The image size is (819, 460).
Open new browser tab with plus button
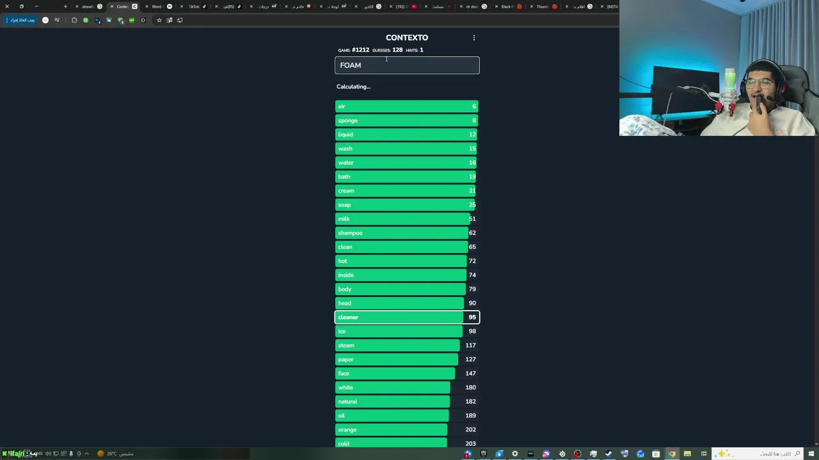pyautogui.click(x=65, y=6)
